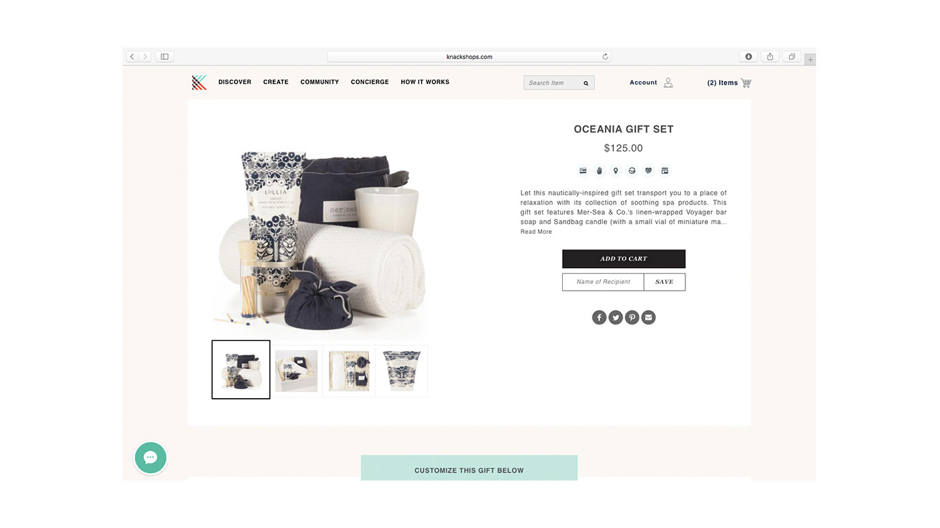Viewport: 940px width, 528px height.
Task: Open the shopping cart icon
Action: [x=746, y=82]
